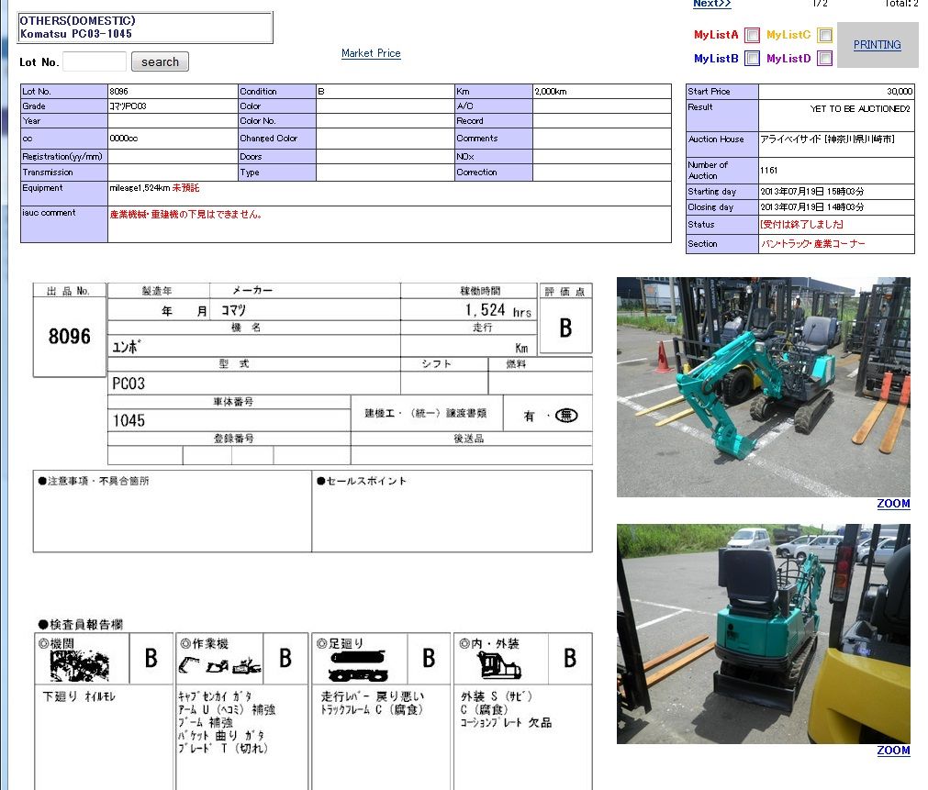Screen dimensions: 928x790
Task: Click the Komatsu PC03-1045 title box
Action: pyautogui.click(x=145, y=28)
